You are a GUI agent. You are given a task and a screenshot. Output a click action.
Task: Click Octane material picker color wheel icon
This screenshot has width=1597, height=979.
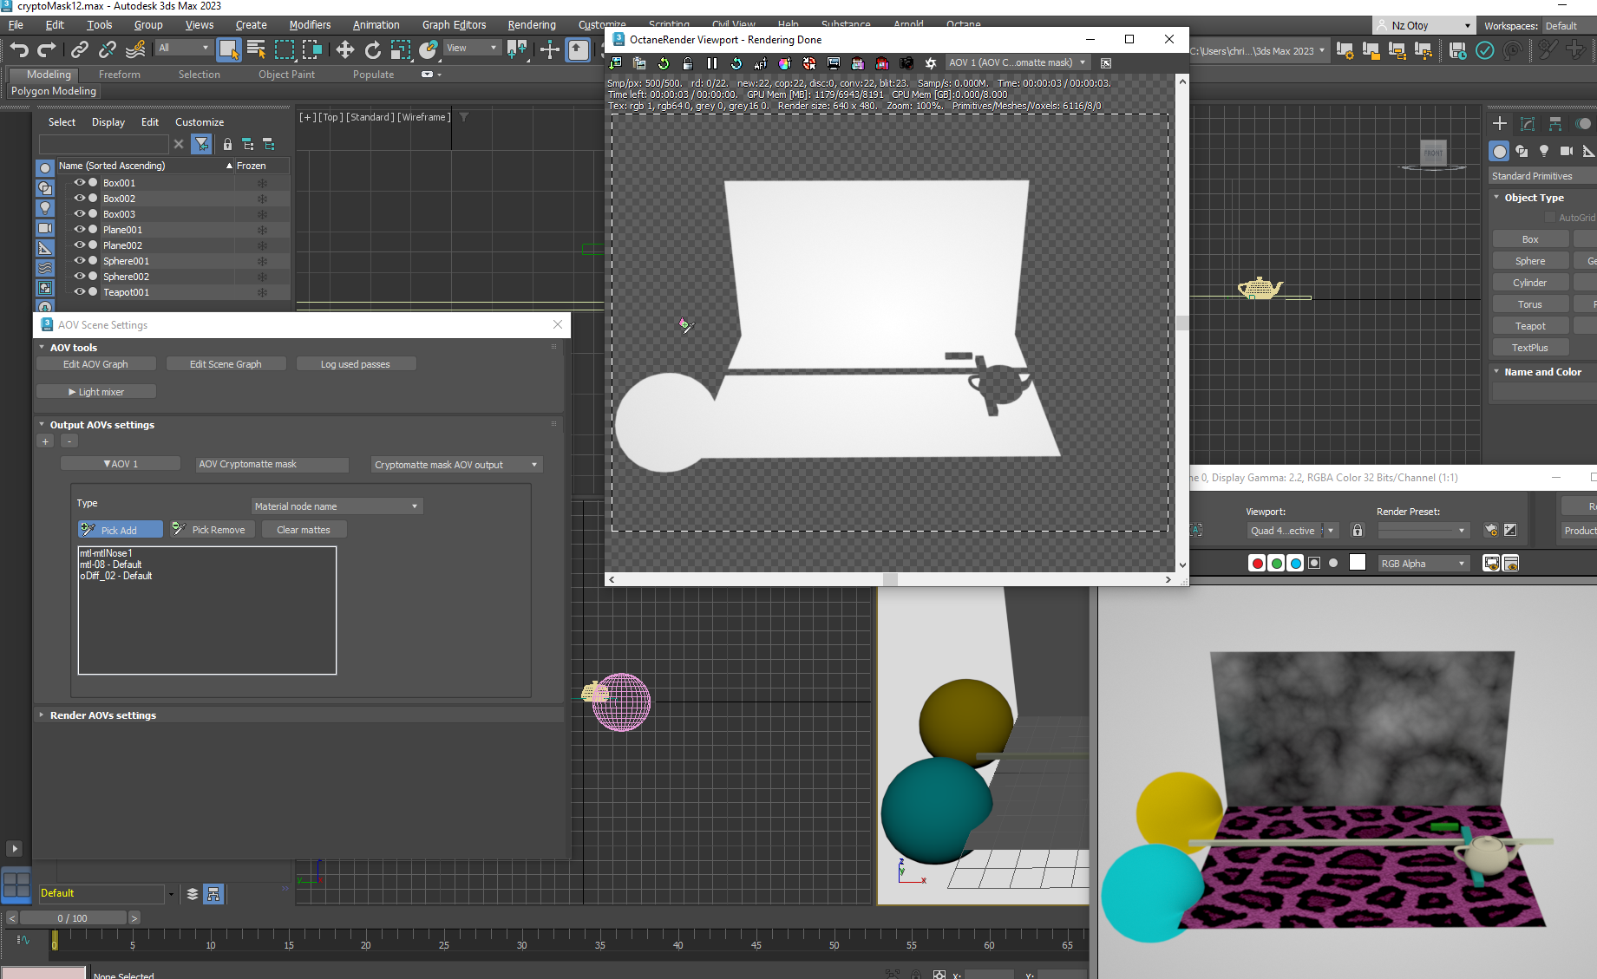click(x=785, y=63)
